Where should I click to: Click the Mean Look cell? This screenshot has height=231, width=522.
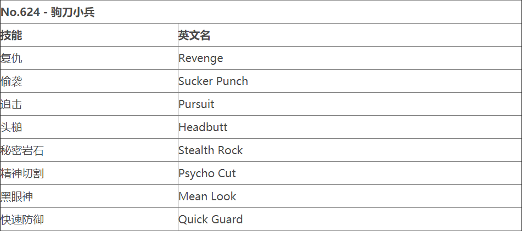coord(207,196)
